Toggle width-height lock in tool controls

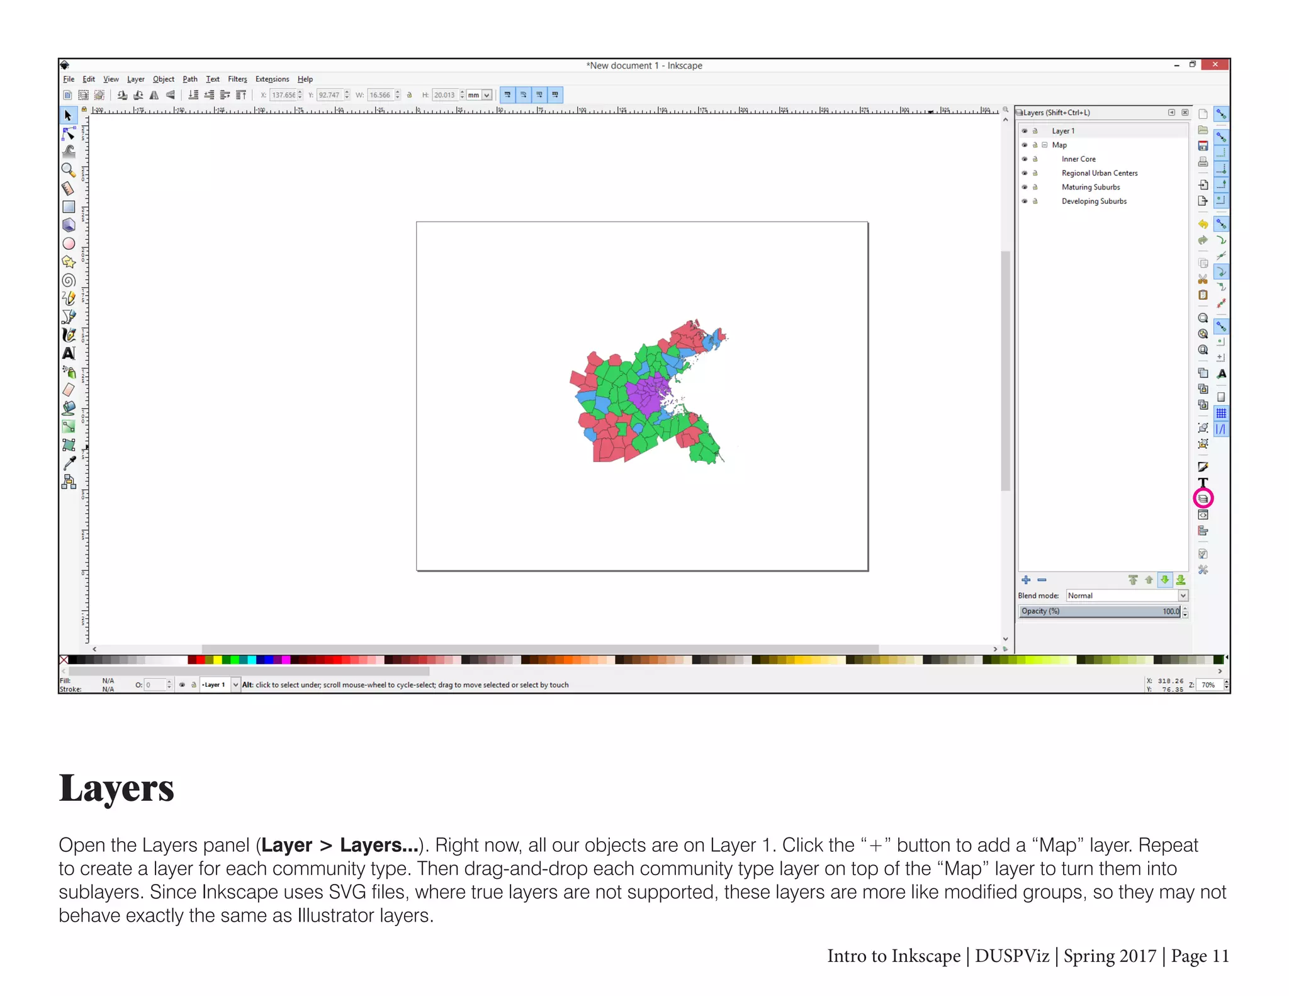coord(409,95)
